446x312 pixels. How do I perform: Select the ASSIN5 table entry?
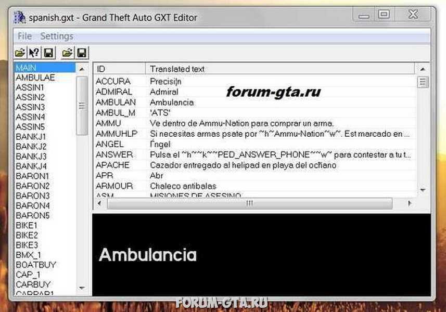(45, 127)
